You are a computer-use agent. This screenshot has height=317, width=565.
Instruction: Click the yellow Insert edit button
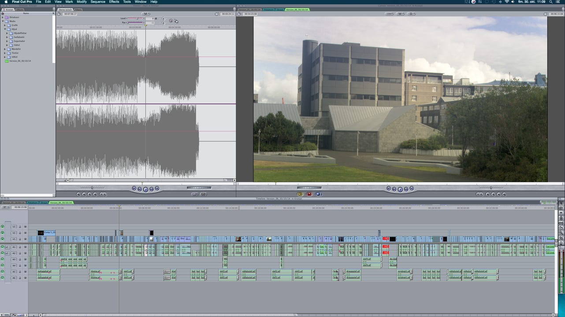(x=300, y=194)
